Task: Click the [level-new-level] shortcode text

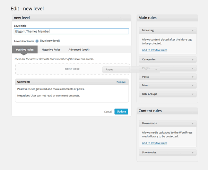Action: point(50,41)
